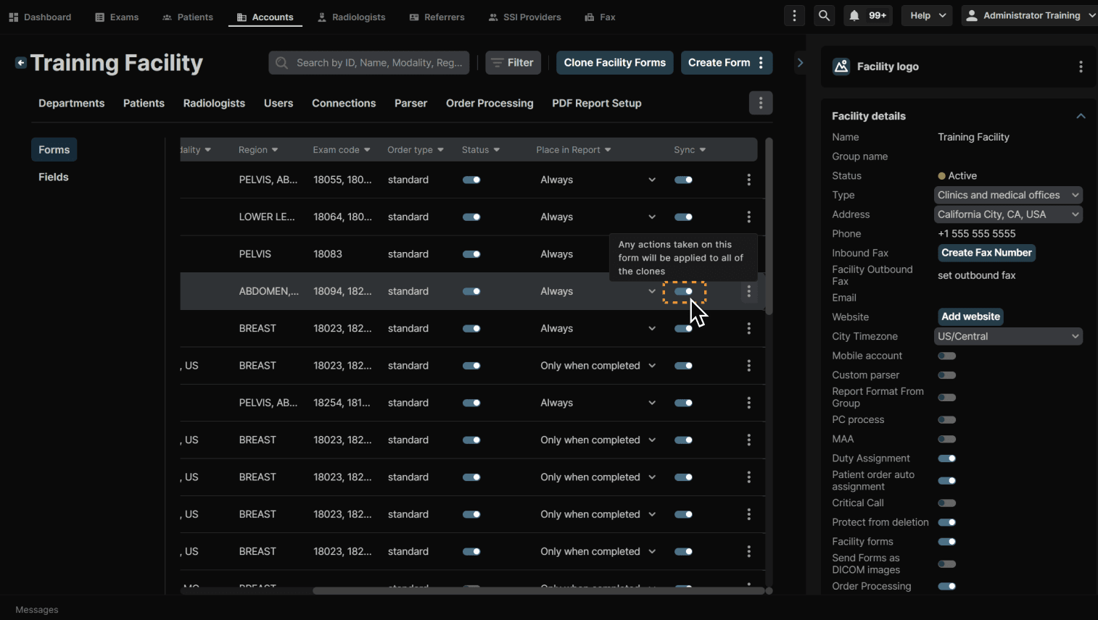The height and width of the screenshot is (620, 1098).
Task: Click the horizontal scrollbar under the forms table
Action: point(537,591)
